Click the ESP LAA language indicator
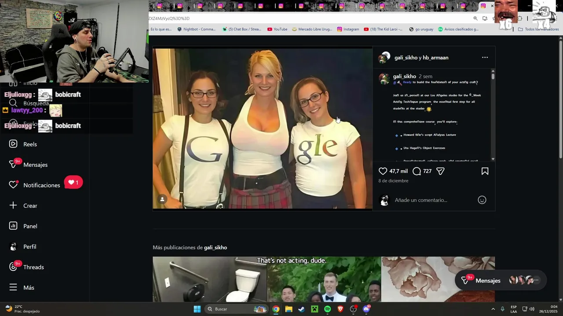The width and height of the screenshot is (563, 316). (514, 309)
